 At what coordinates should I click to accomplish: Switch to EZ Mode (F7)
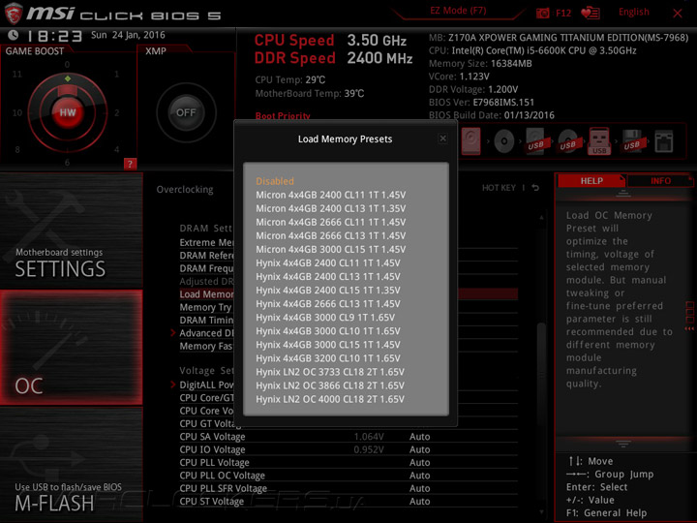[x=458, y=11]
